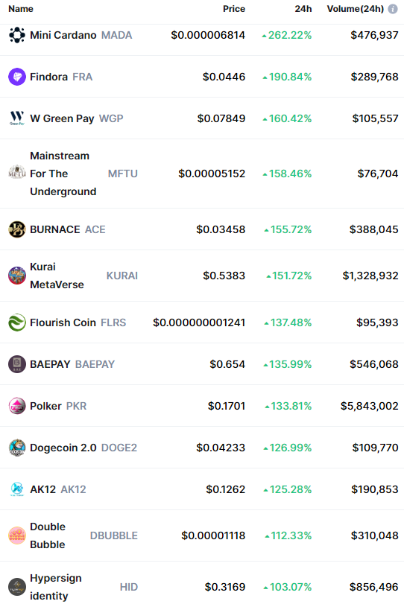Sort by the 24h column header
The image size is (404, 607).
(303, 9)
